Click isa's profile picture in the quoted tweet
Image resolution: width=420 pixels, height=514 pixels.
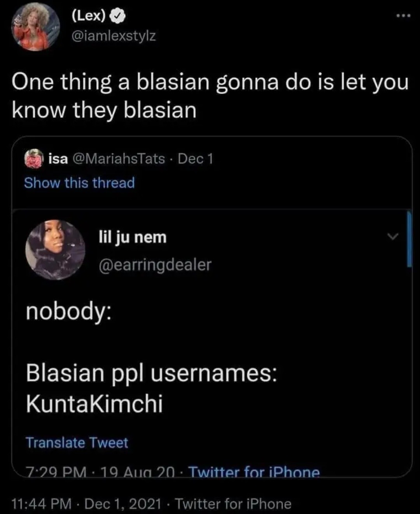coord(33,159)
